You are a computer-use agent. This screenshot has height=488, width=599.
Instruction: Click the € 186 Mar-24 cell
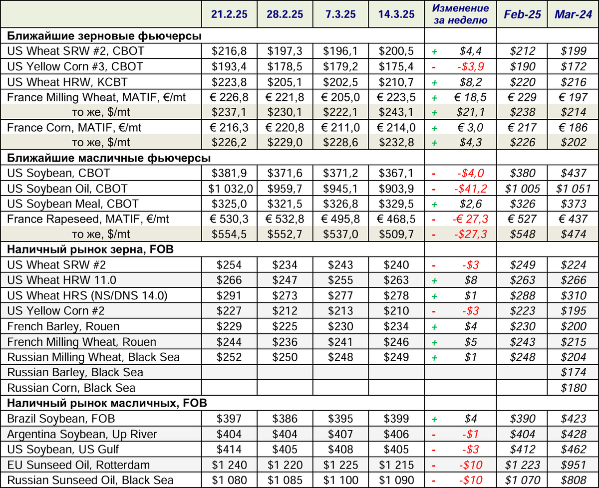tap(573, 128)
